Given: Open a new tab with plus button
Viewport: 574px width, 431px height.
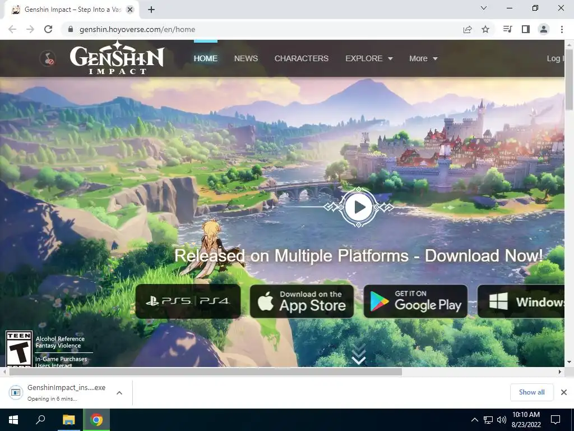Looking at the screenshot, I should 151,10.
